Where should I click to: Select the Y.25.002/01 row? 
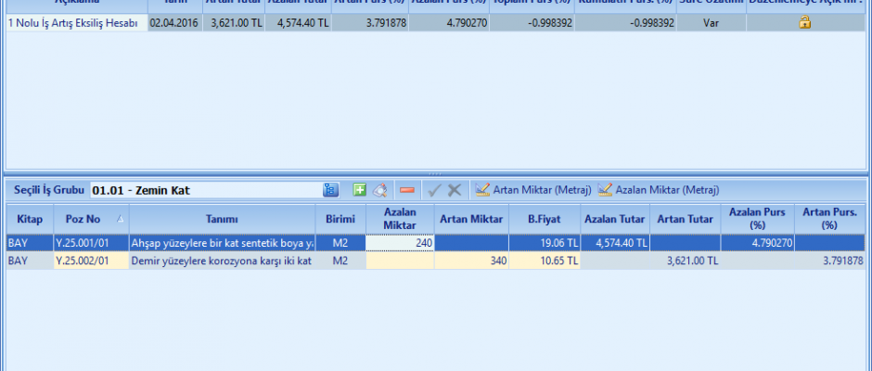coord(89,262)
